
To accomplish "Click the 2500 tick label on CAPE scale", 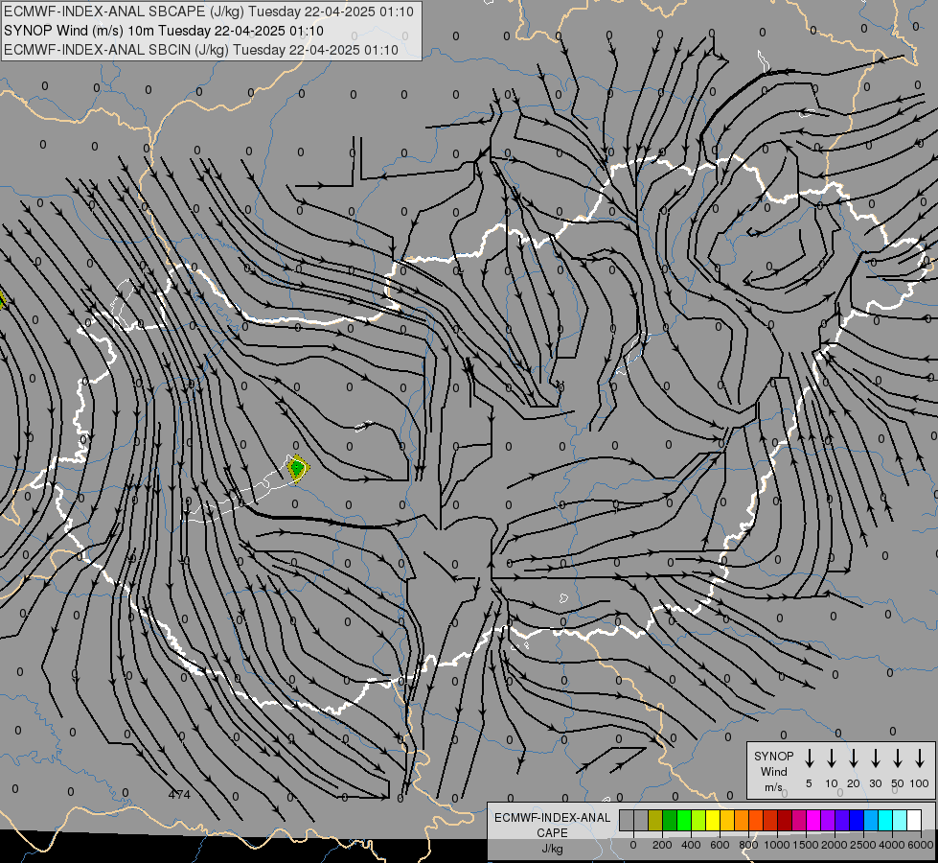I will pyautogui.click(x=863, y=845).
